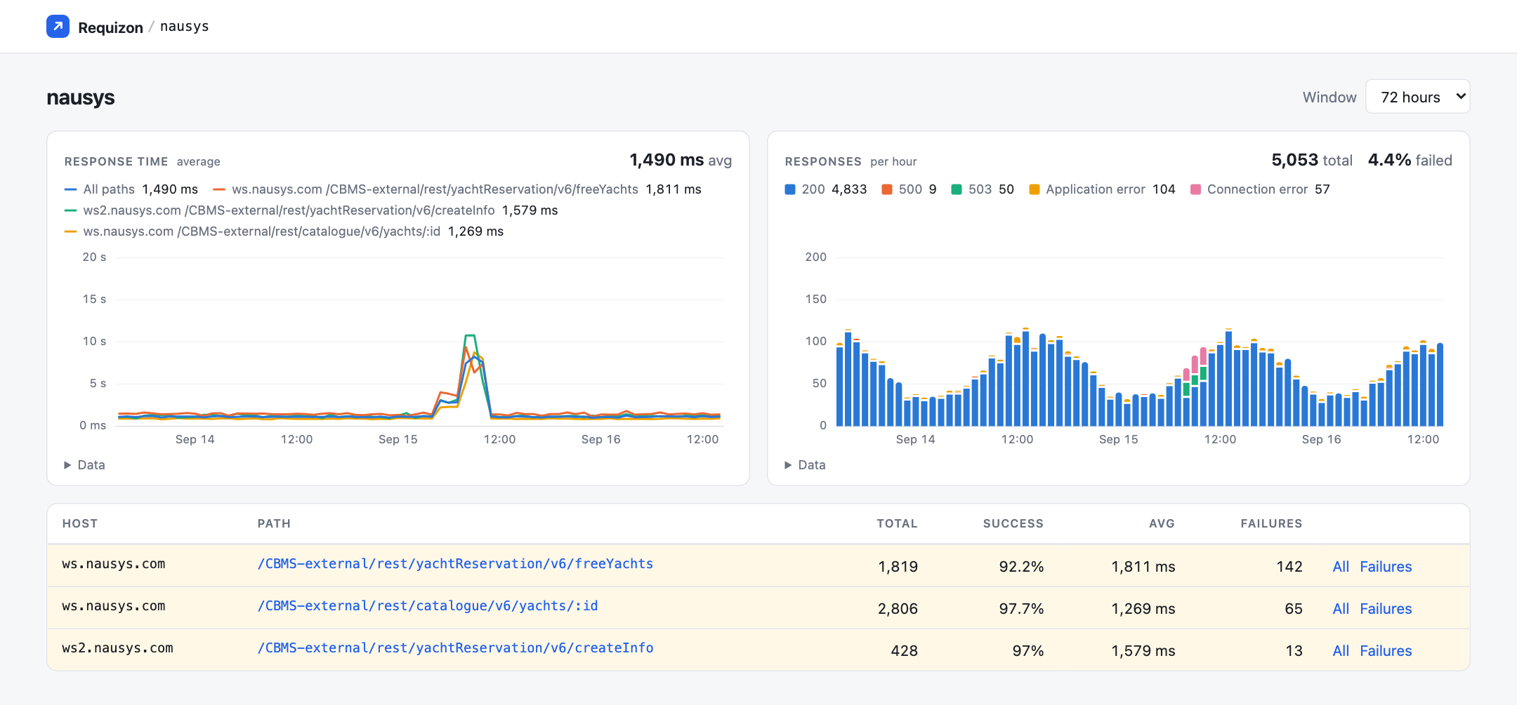Expand Data under Response Time chart
Viewport: 1517px width, 705px height.
[x=84, y=465]
